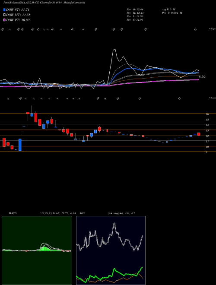Click the 'Avg V: 0 M' label

point(168,9)
